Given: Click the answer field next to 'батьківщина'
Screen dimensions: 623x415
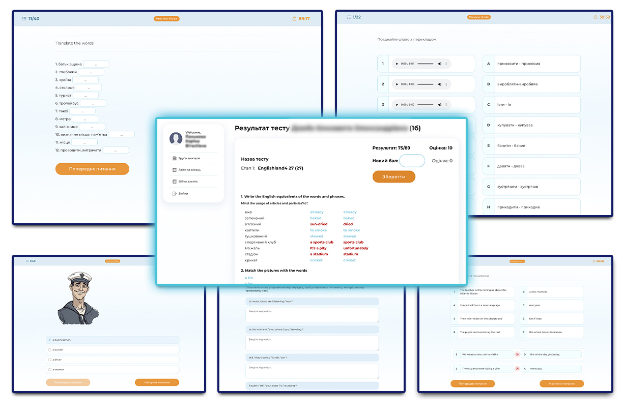Looking at the screenshot, I should click(96, 65).
